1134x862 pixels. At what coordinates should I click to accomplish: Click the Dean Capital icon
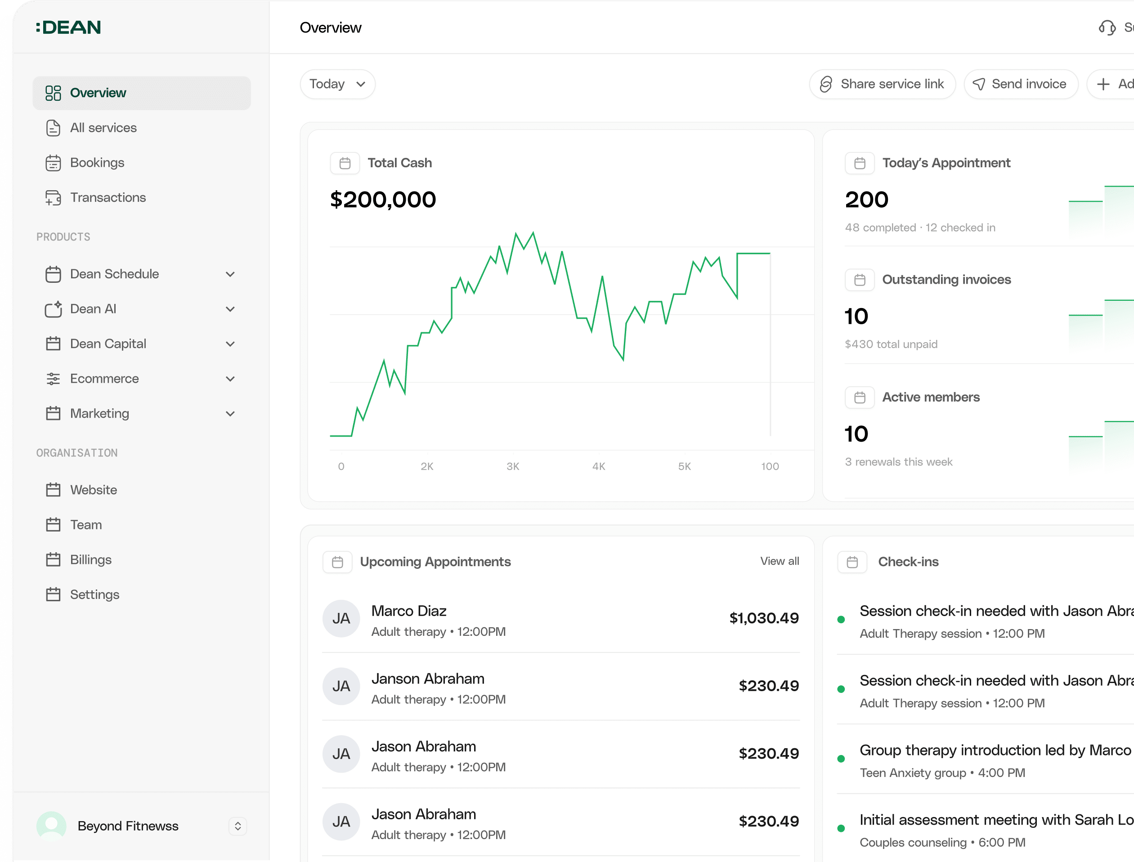click(x=53, y=344)
